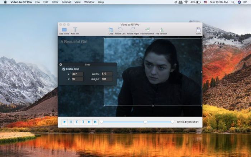The width and height of the screenshot is (251, 157).
Task: Uncheck the Enable Crop checkbox
Action: point(64,69)
